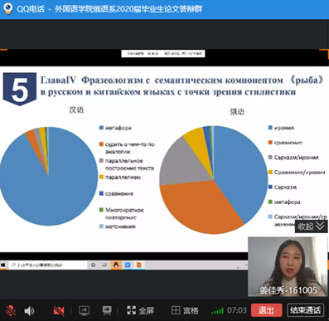Image resolution: width=329 pixels, height=321 pixels.
Task: Click the shared Windows search box
Action: 47,265
